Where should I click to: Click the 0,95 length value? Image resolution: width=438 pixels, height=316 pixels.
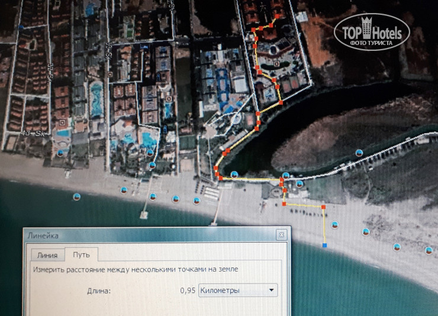(188, 291)
